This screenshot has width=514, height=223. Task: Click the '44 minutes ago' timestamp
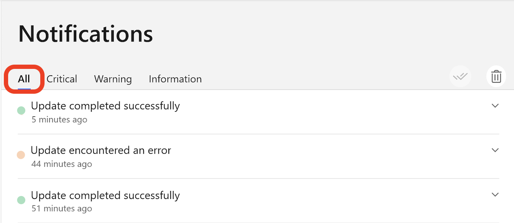pos(62,164)
